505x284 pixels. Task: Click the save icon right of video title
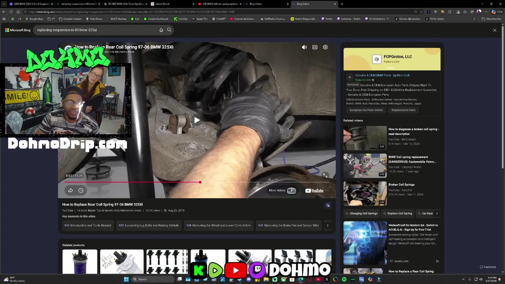pyautogui.click(x=327, y=205)
